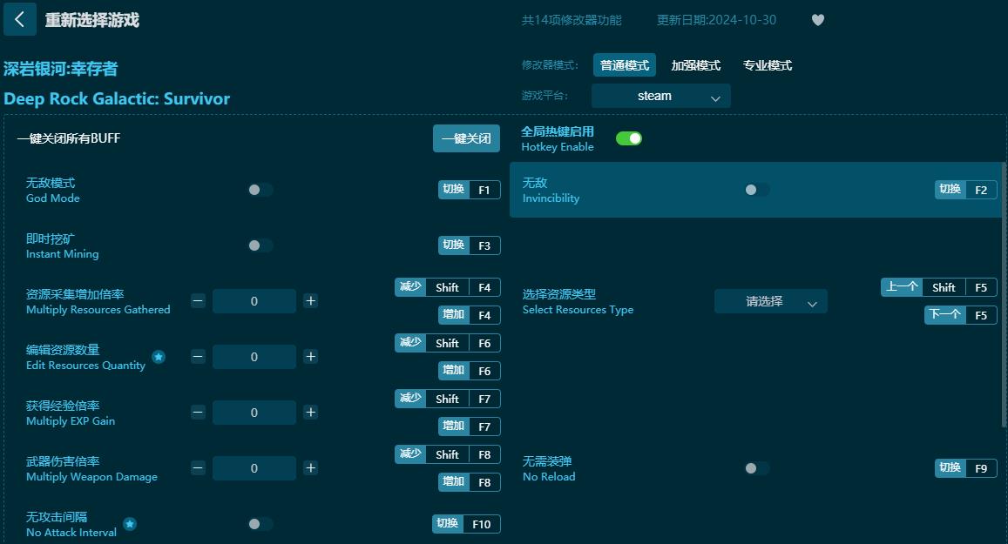Click Instant Mining 切换 F3 hotkey button
The height and width of the screenshot is (544, 1008).
(x=470, y=245)
